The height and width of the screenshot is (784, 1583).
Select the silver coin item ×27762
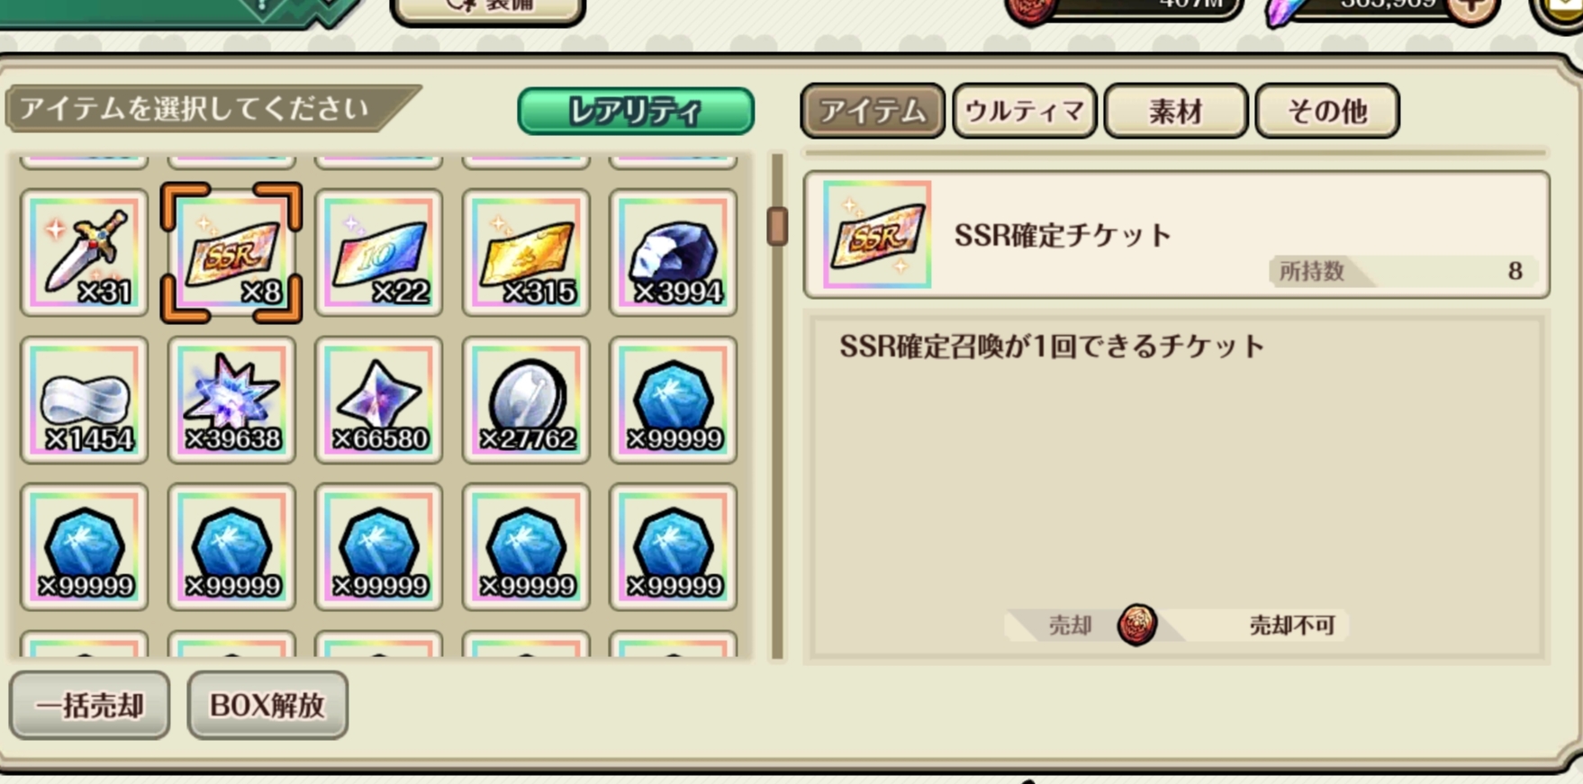point(526,401)
